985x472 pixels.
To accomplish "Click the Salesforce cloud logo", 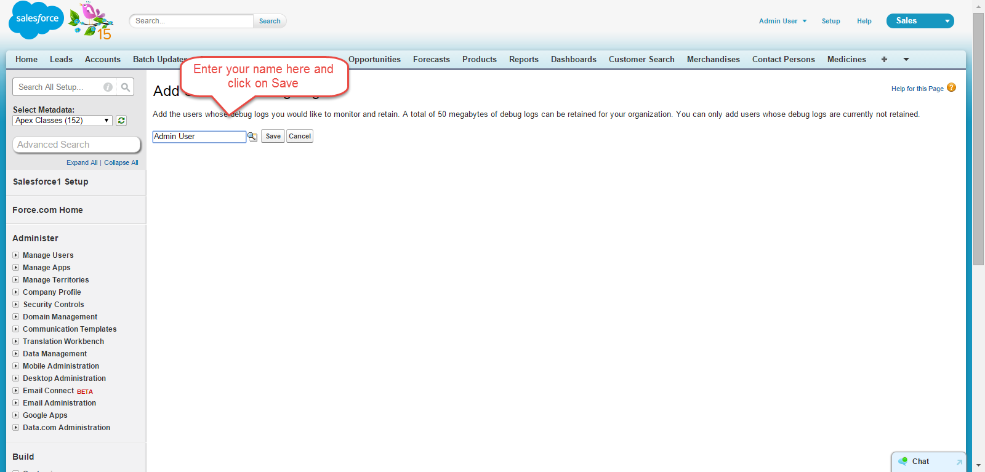I will (x=36, y=20).
